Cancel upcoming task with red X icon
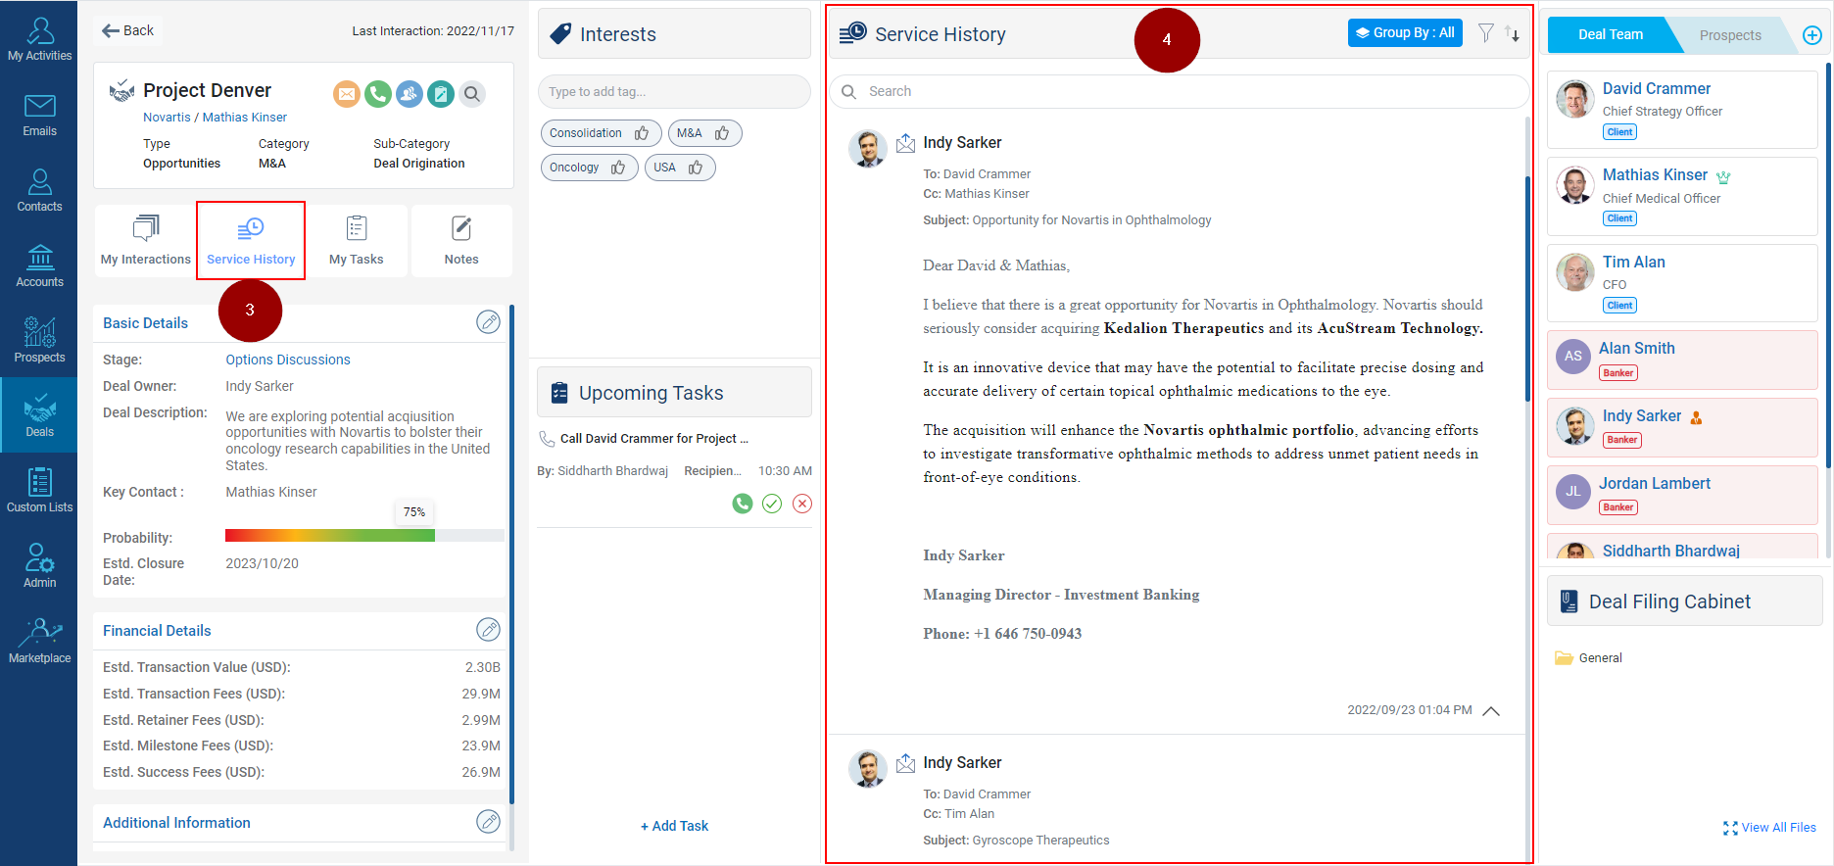1834x866 pixels. [x=802, y=504]
